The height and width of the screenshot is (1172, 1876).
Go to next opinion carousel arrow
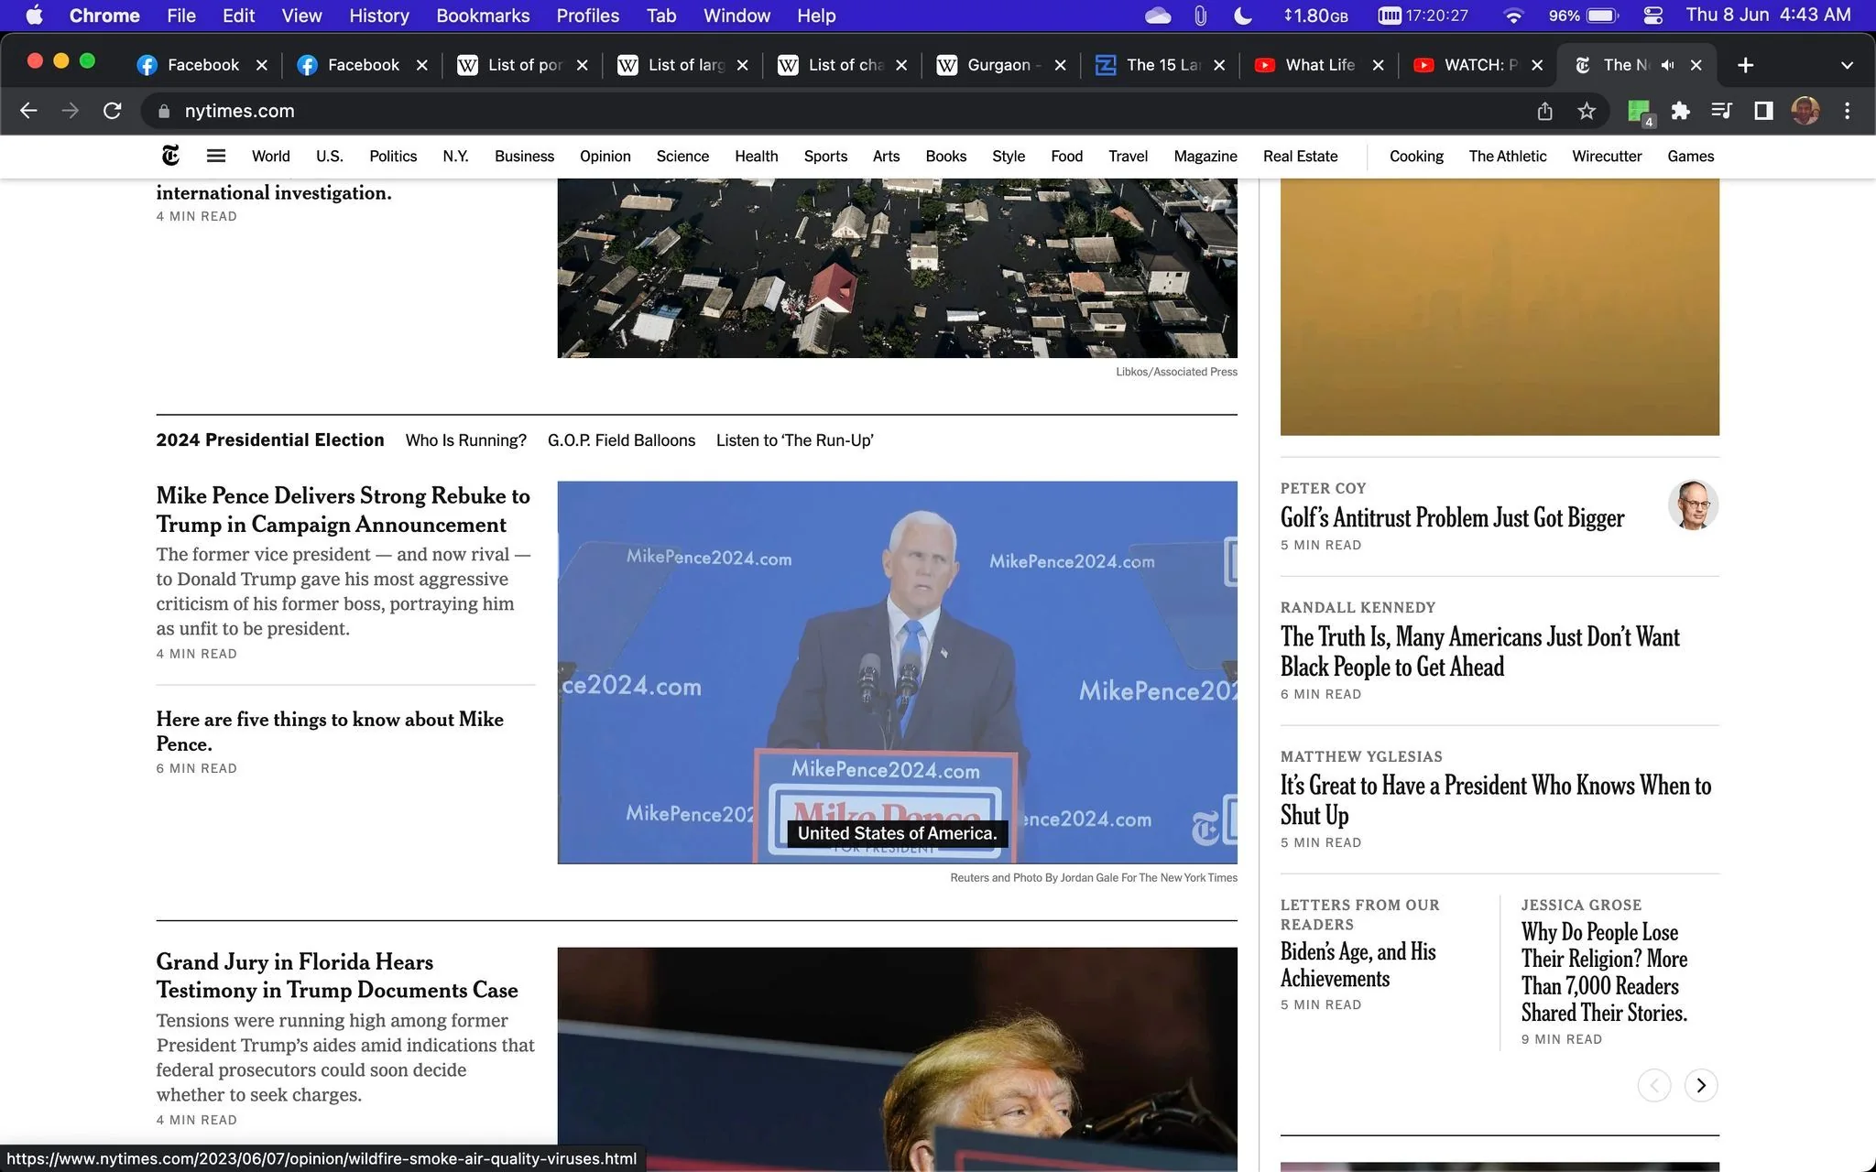tap(1701, 1085)
